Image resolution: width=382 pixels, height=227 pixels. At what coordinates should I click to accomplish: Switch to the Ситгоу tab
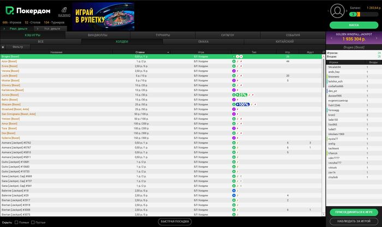coord(228,35)
